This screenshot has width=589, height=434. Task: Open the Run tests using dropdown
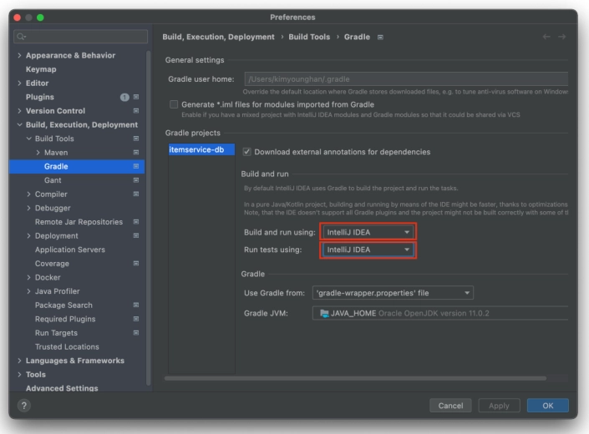click(368, 250)
